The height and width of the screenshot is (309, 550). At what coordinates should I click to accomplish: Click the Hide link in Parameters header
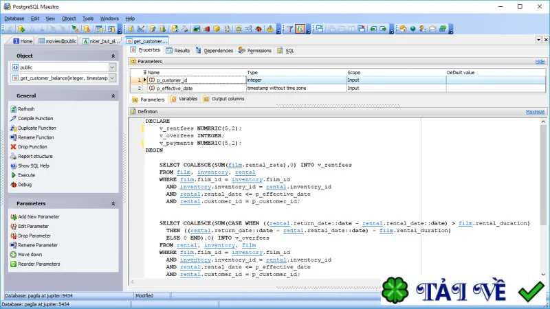pyautogui.click(x=540, y=61)
